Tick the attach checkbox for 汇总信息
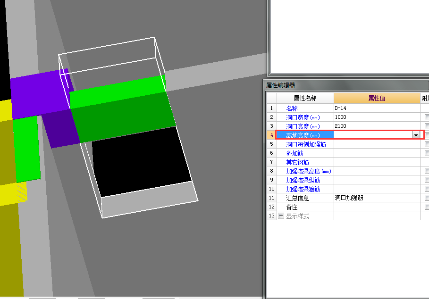This screenshot has width=429, height=299. [427, 198]
